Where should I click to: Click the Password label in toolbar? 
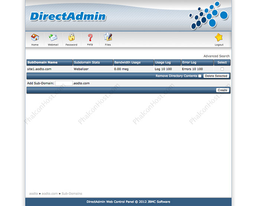(x=71, y=45)
